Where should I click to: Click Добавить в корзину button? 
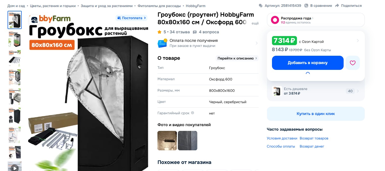308,63
